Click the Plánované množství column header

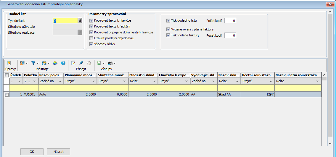point(80,75)
